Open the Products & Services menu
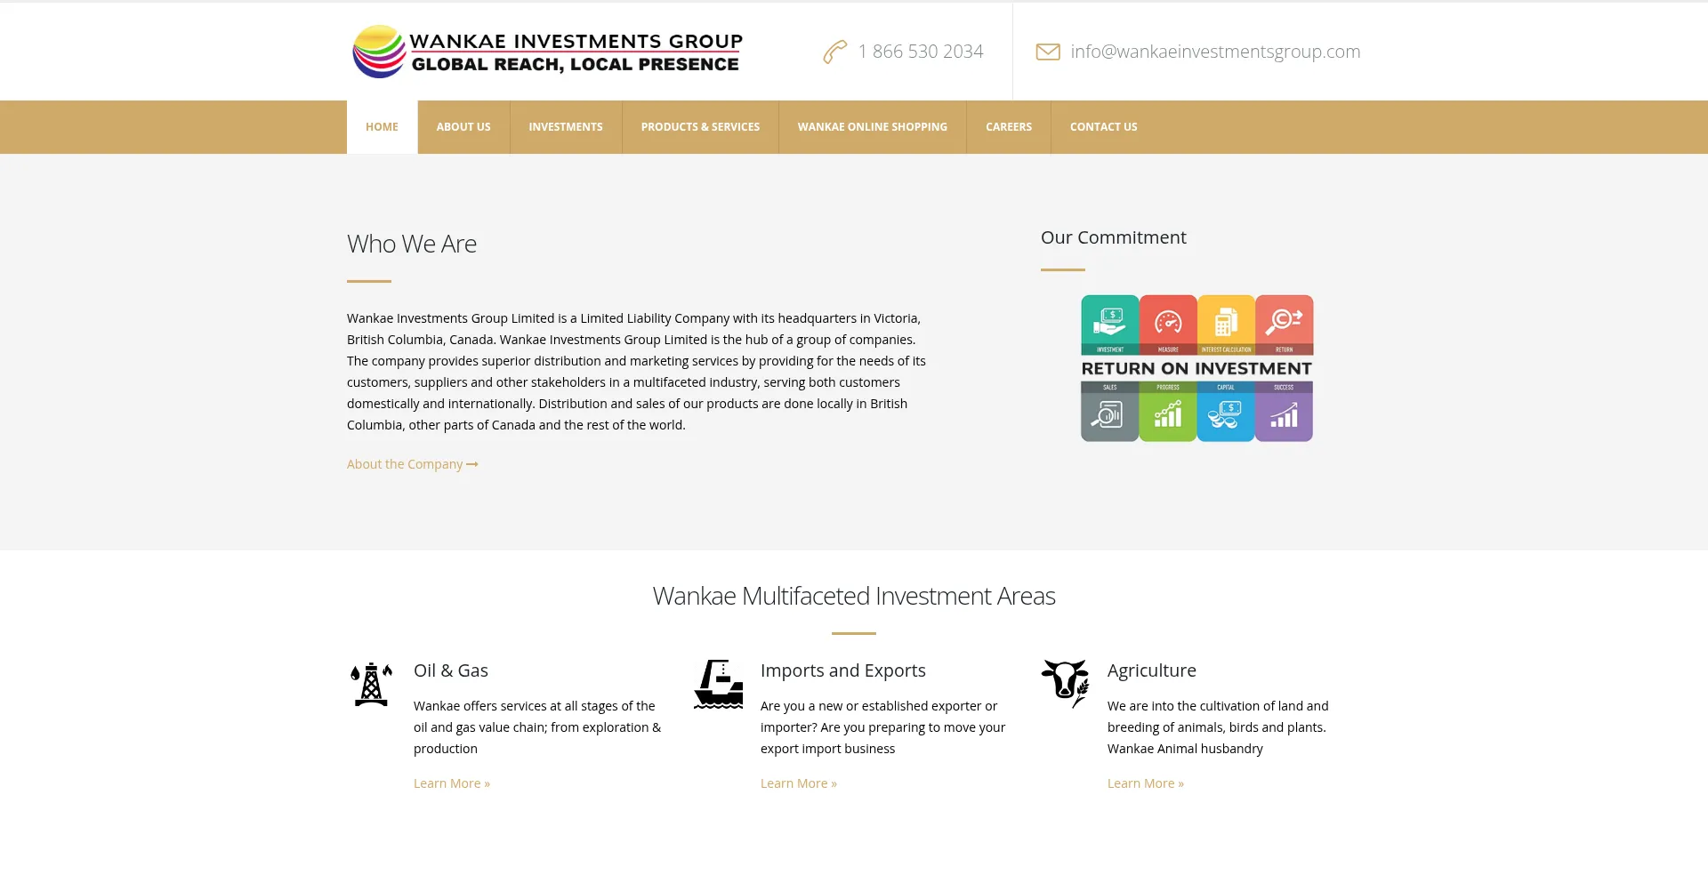This screenshot has height=883, width=1708. pos(700,127)
